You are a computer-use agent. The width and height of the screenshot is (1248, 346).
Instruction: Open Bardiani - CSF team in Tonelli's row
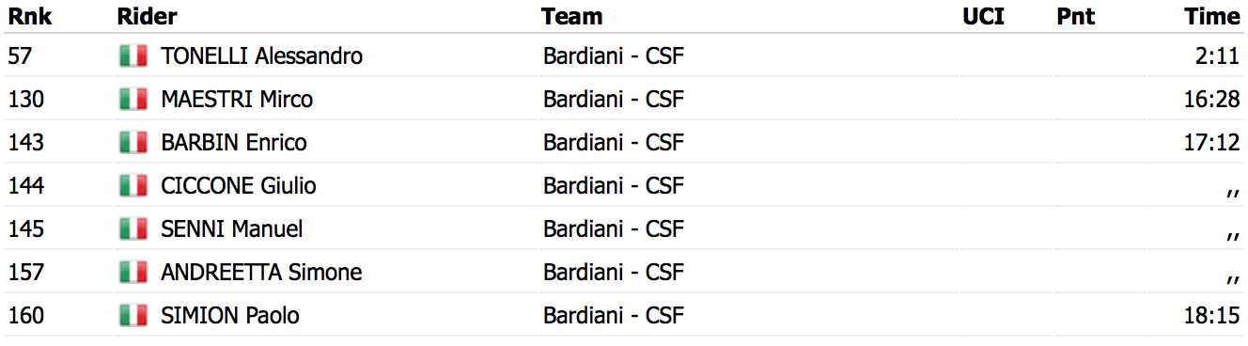point(614,56)
